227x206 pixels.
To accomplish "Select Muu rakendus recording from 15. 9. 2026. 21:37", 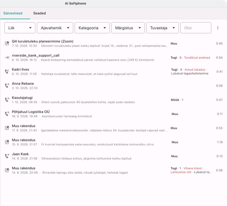I will point(113,142).
